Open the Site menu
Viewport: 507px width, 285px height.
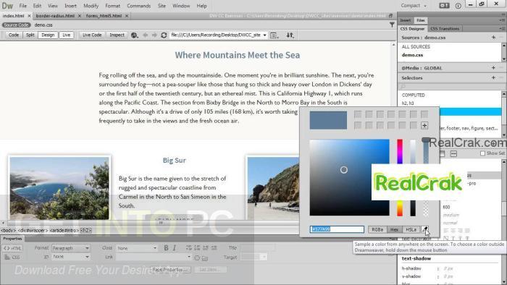click(x=162, y=6)
